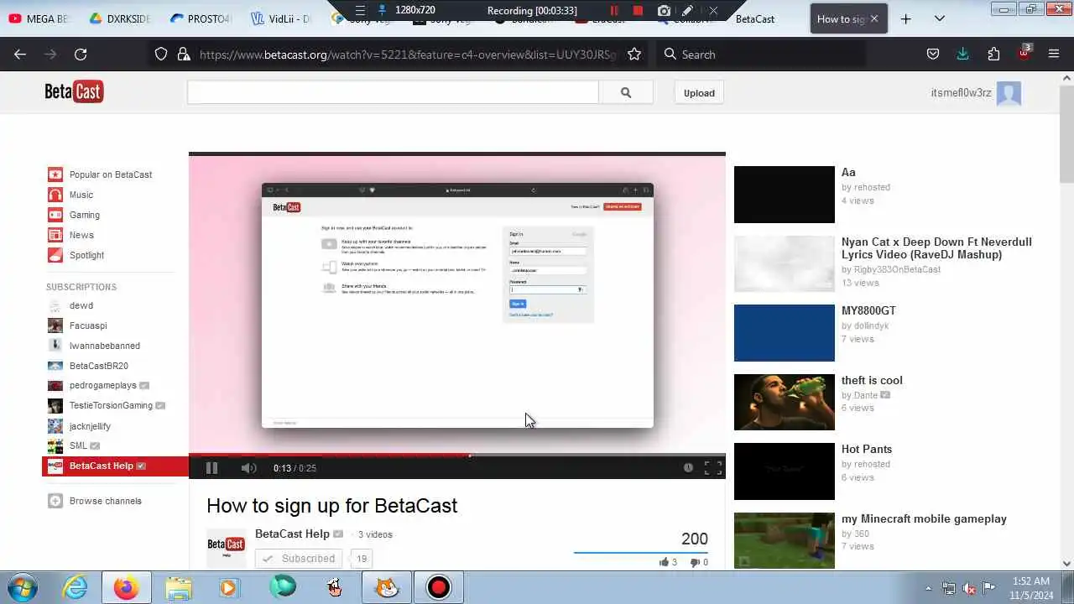1074x604 pixels.
Task: Open the BetaCastBR20 subscription
Action: (x=99, y=366)
